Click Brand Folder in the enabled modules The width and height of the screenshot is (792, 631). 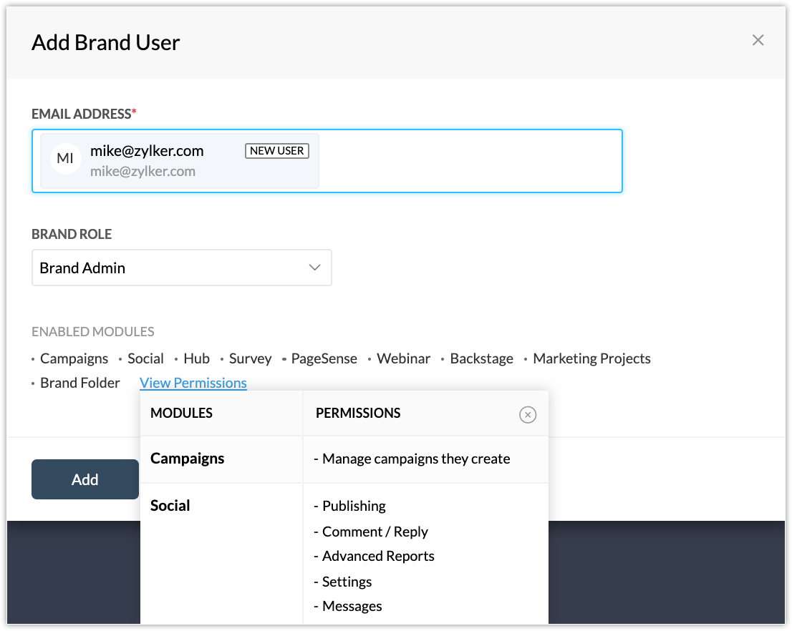pyautogui.click(x=80, y=383)
